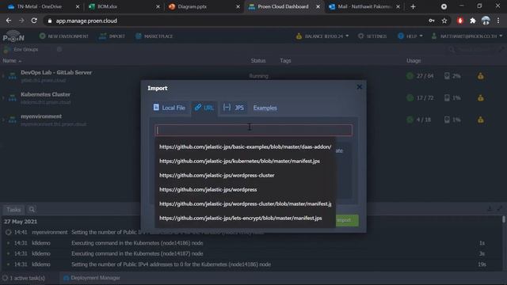The height and width of the screenshot is (285, 507).
Task: Expand myenvironment row
Action: click(3, 120)
